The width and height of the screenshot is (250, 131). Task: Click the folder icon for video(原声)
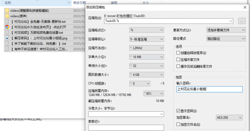[x=7, y=16]
